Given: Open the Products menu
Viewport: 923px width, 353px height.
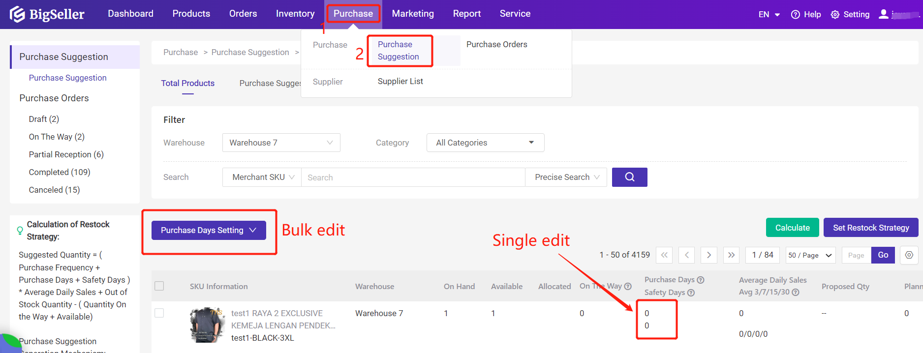Looking at the screenshot, I should tap(191, 14).
